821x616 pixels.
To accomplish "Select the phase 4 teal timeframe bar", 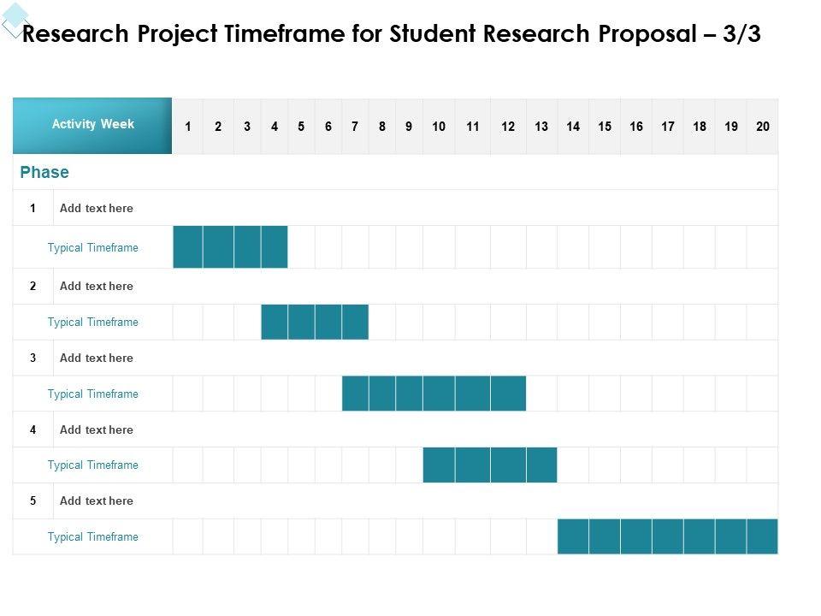I will tap(489, 465).
